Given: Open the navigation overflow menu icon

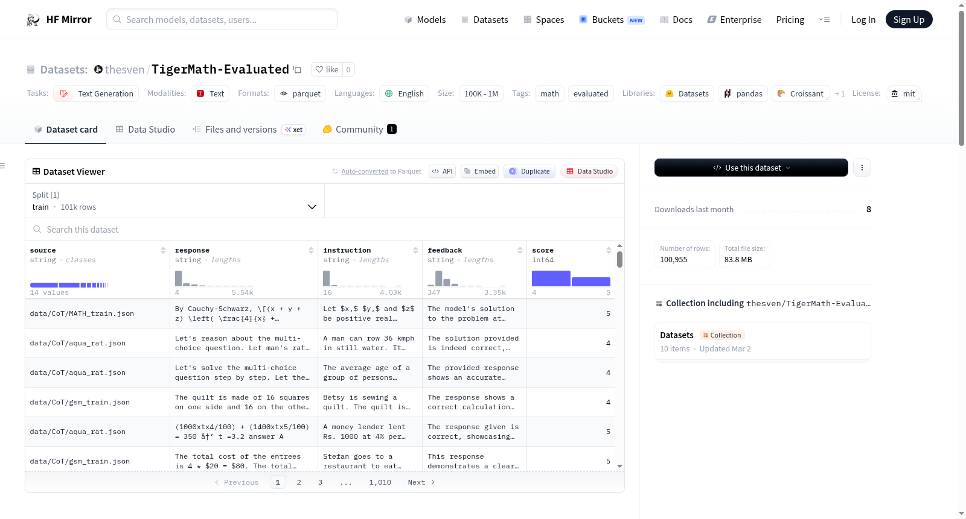Looking at the screenshot, I should tap(824, 19).
